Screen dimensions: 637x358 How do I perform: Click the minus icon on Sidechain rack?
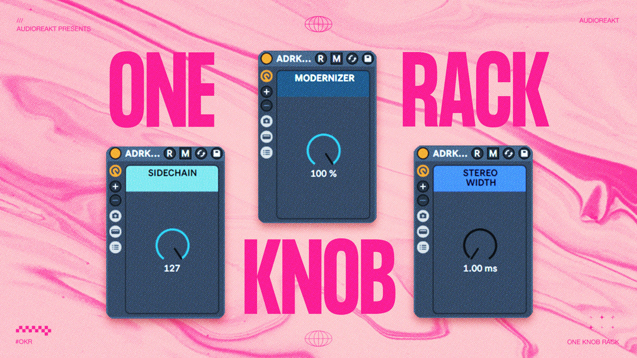coord(115,200)
